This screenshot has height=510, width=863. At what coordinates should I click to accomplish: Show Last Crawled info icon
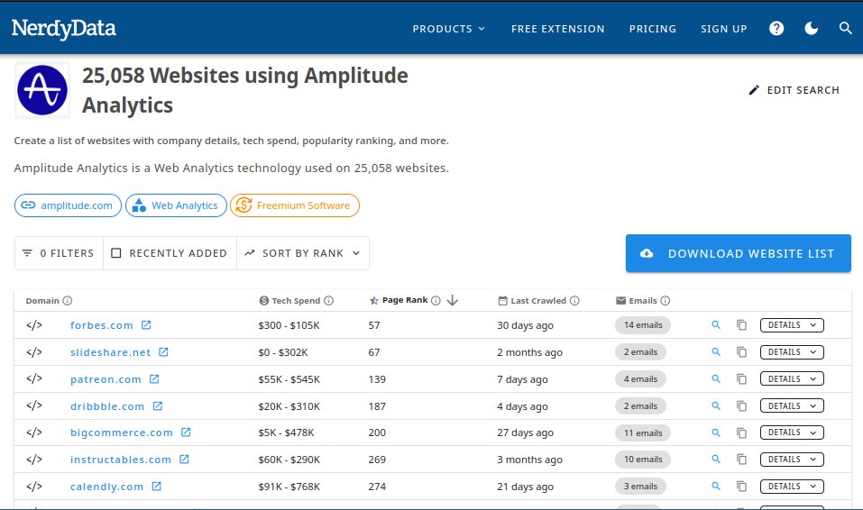point(574,300)
